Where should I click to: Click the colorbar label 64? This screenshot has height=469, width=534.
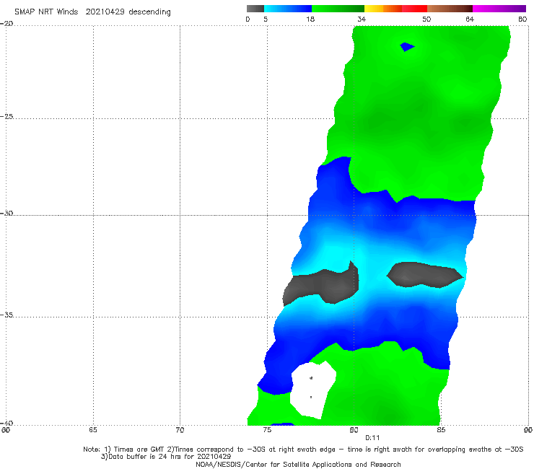tap(470, 19)
